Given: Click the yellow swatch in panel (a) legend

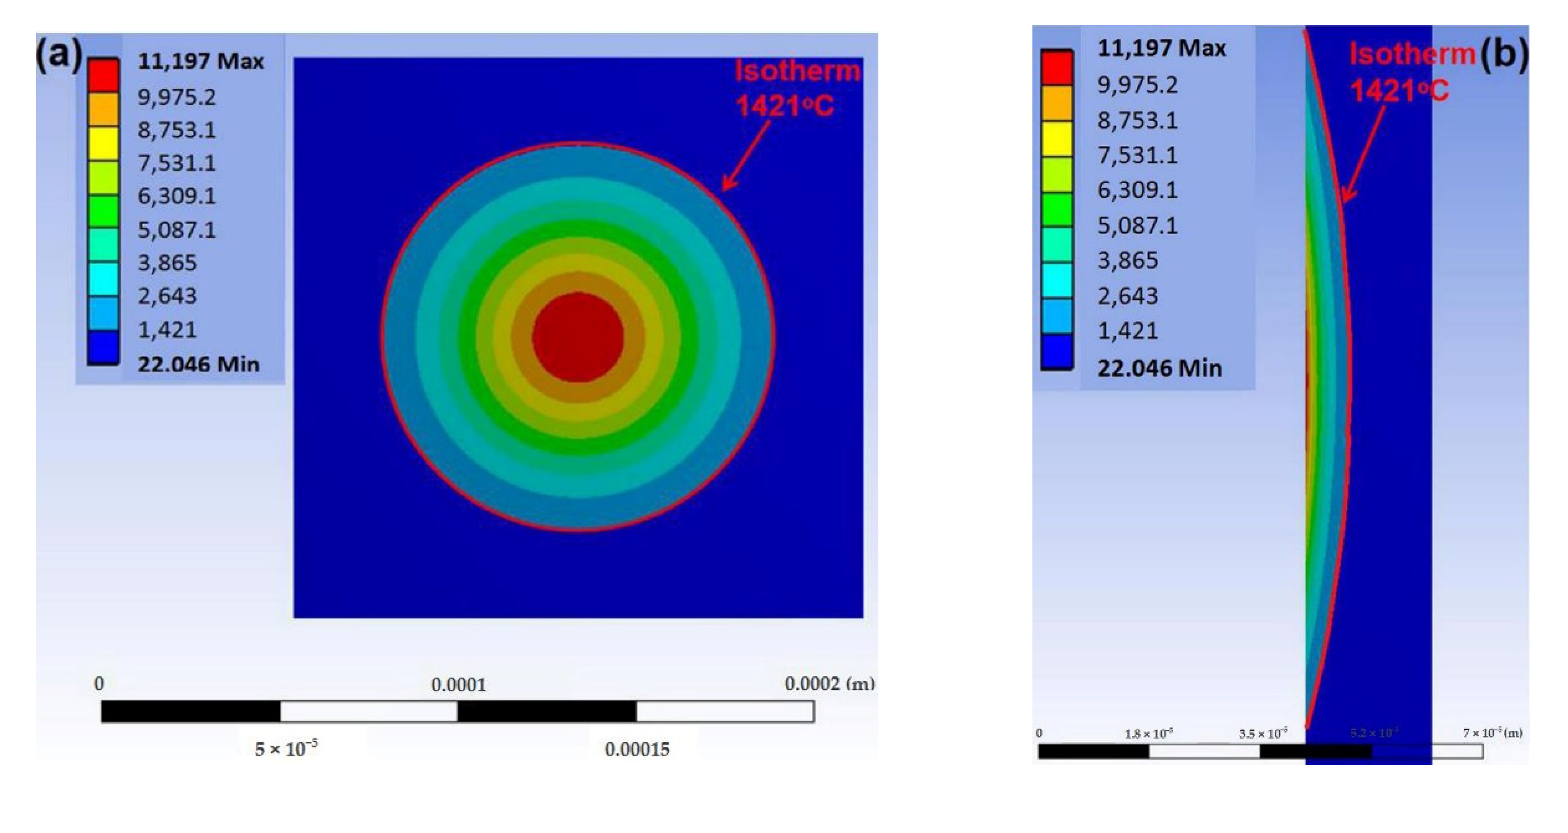Looking at the screenshot, I should coord(103,143).
